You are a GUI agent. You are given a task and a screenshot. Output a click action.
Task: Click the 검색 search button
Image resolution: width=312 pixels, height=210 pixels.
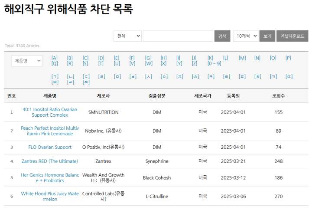[x=222, y=36]
